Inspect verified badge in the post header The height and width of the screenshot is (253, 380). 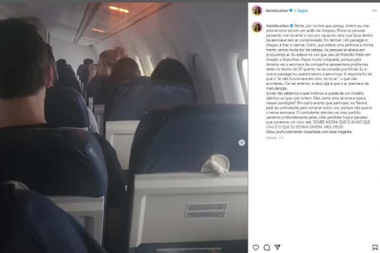[291, 10]
